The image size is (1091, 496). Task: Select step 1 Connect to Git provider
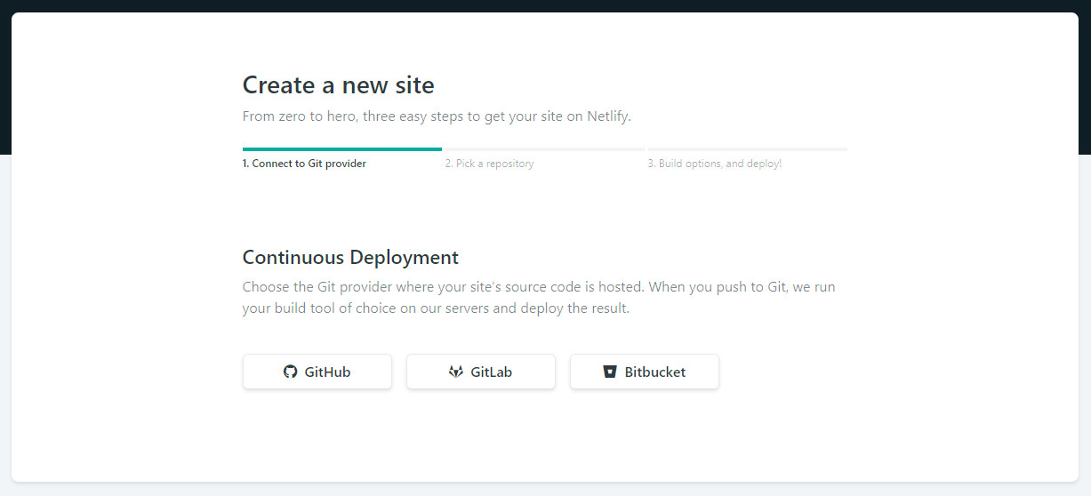(x=304, y=164)
